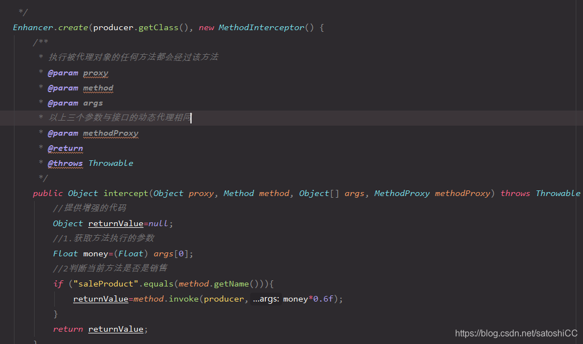Click 'Object[]' type in the intercept signature

[319, 193]
